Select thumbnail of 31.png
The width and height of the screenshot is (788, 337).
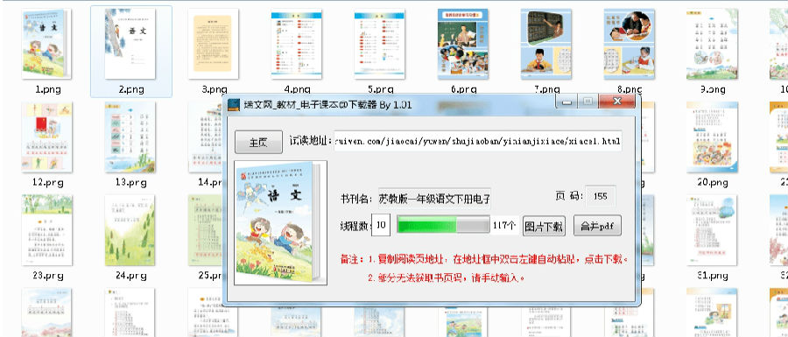click(x=712, y=230)
